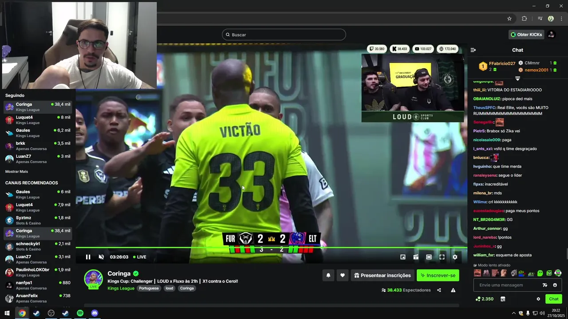Open user profile avatar menu

[x=551, y=35]
